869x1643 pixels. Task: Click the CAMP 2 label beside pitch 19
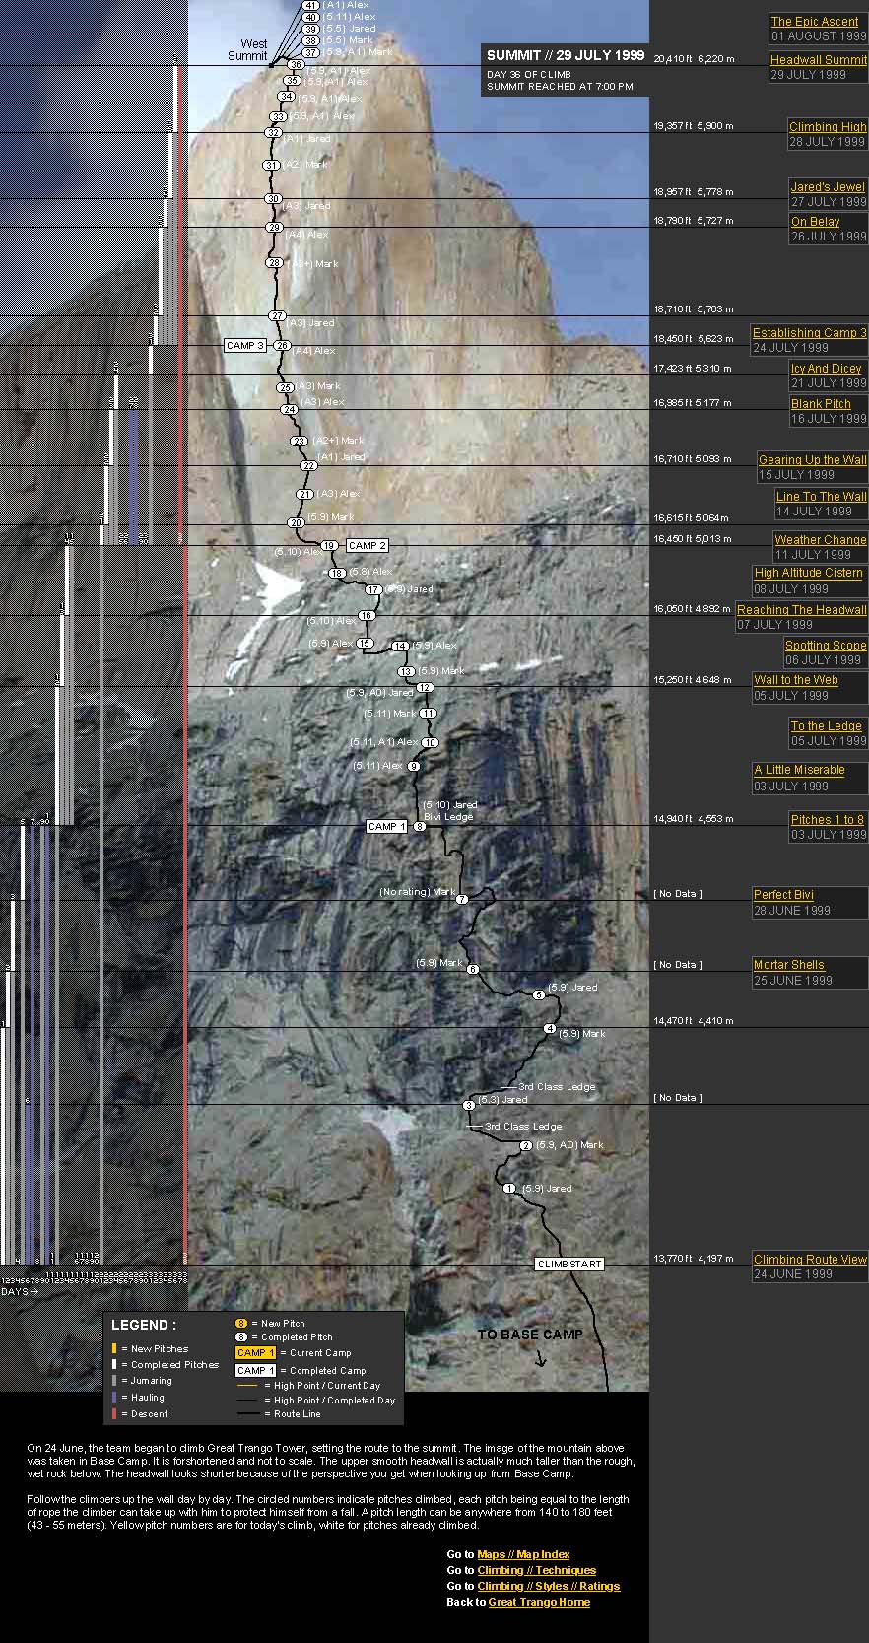pos(367,545)
